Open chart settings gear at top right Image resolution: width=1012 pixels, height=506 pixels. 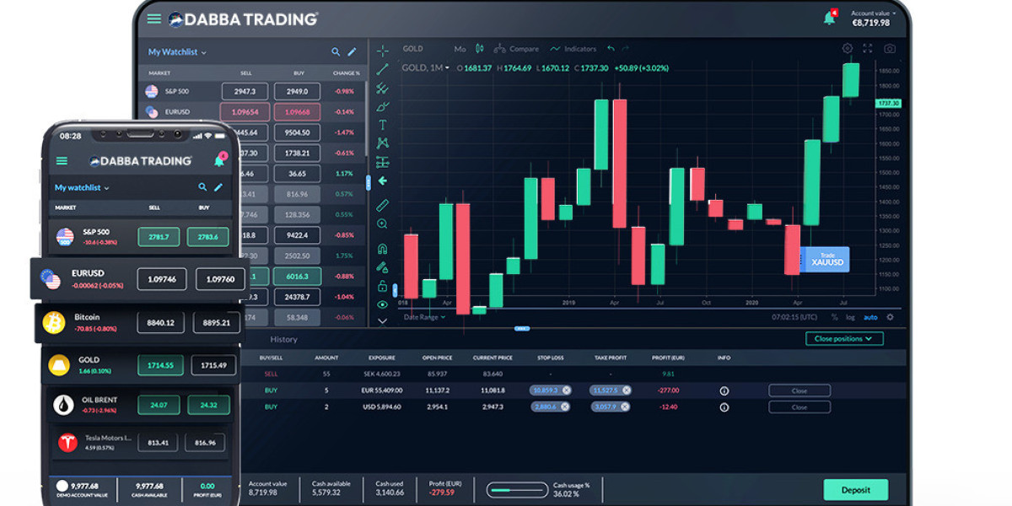(848, 49)
